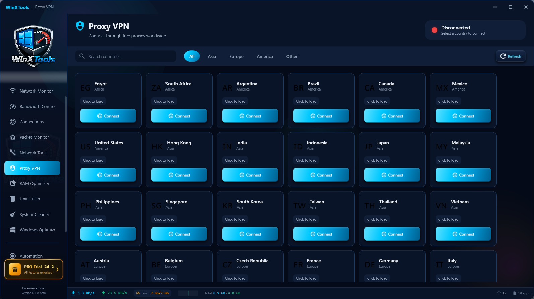Click the Wi-Fi connections count icon
Screen dimensions: 534x299
tap(499, 293)
